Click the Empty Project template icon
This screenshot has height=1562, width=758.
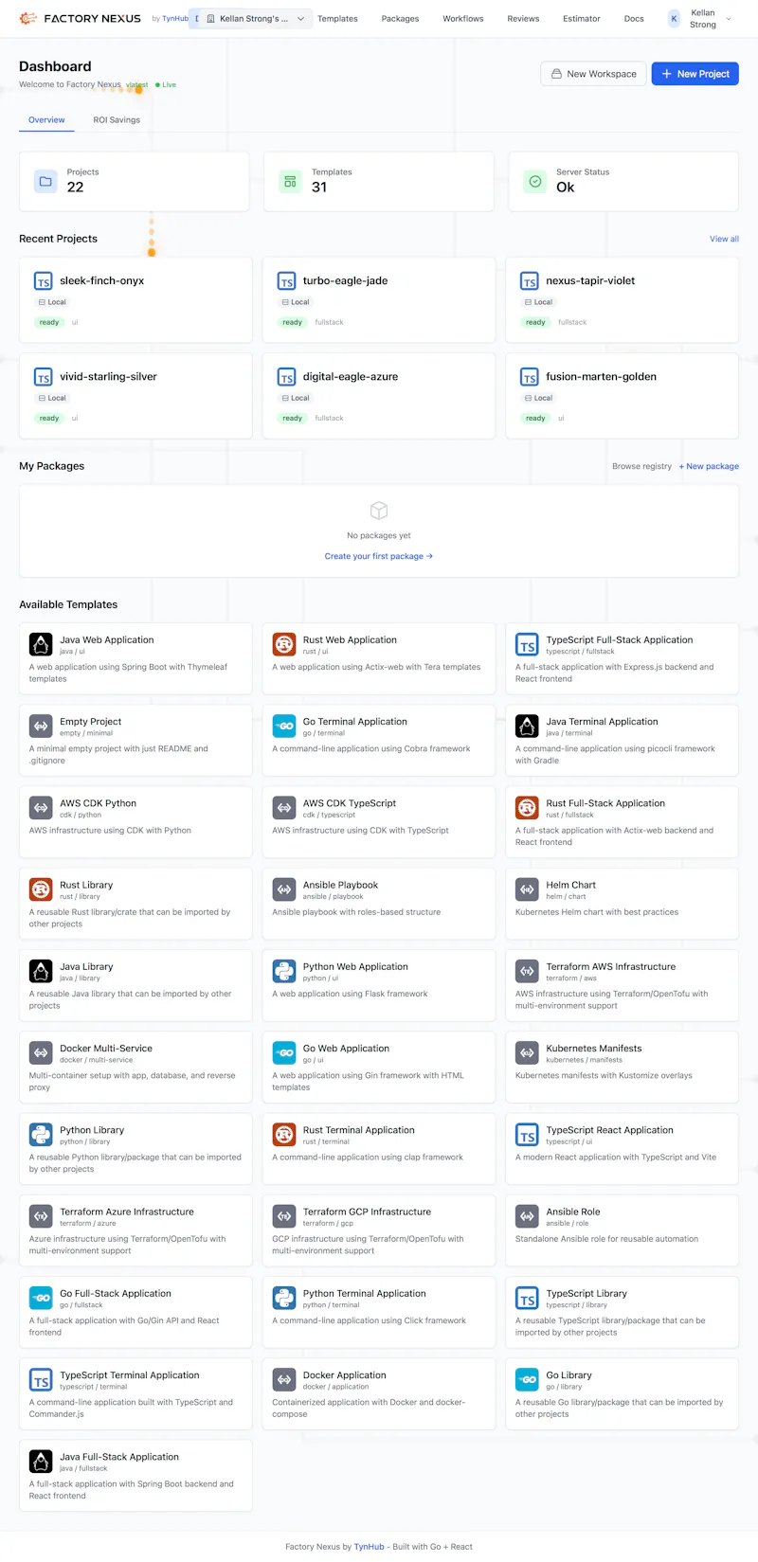(x=41, y=727)
